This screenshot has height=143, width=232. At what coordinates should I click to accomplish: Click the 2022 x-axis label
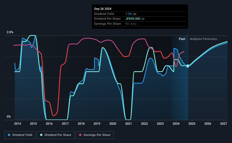tap(144, 124)
